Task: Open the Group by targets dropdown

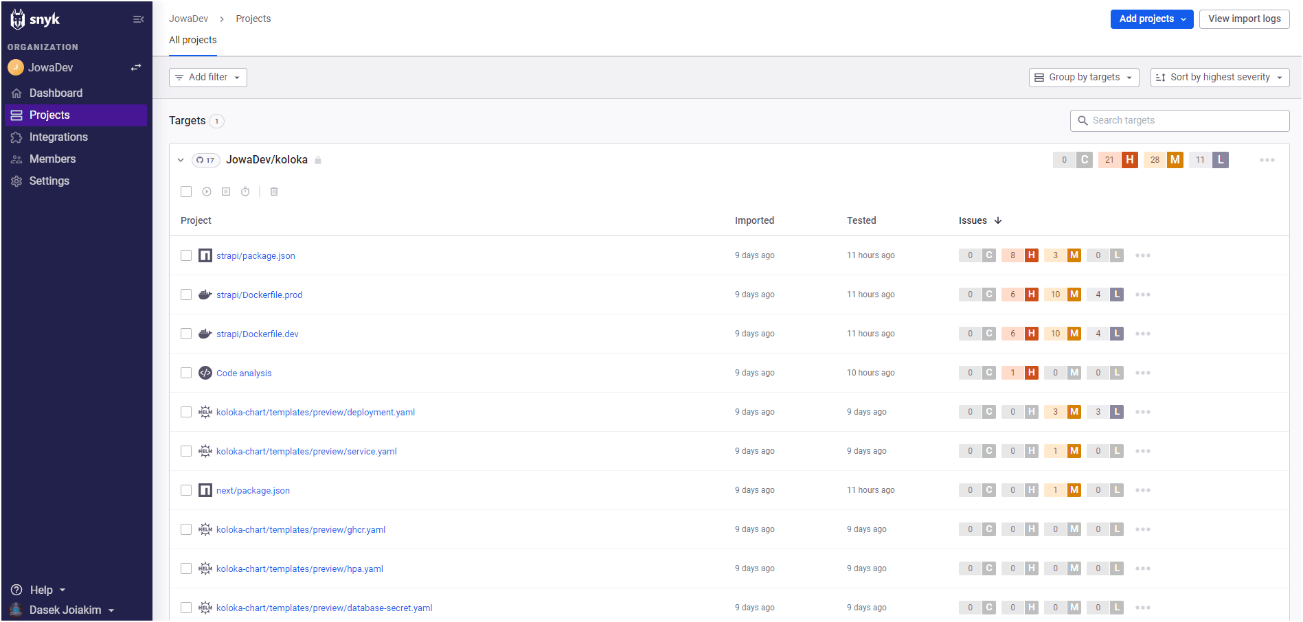Action: 1084,78
